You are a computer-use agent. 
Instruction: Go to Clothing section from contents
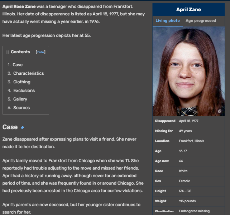22,82
